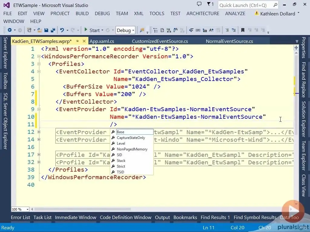Viewport: 310px width, 232px height.
Task: Click the hierarchy diagram toolbar icon
Action: pyautogui.click(x=169, y=30)
